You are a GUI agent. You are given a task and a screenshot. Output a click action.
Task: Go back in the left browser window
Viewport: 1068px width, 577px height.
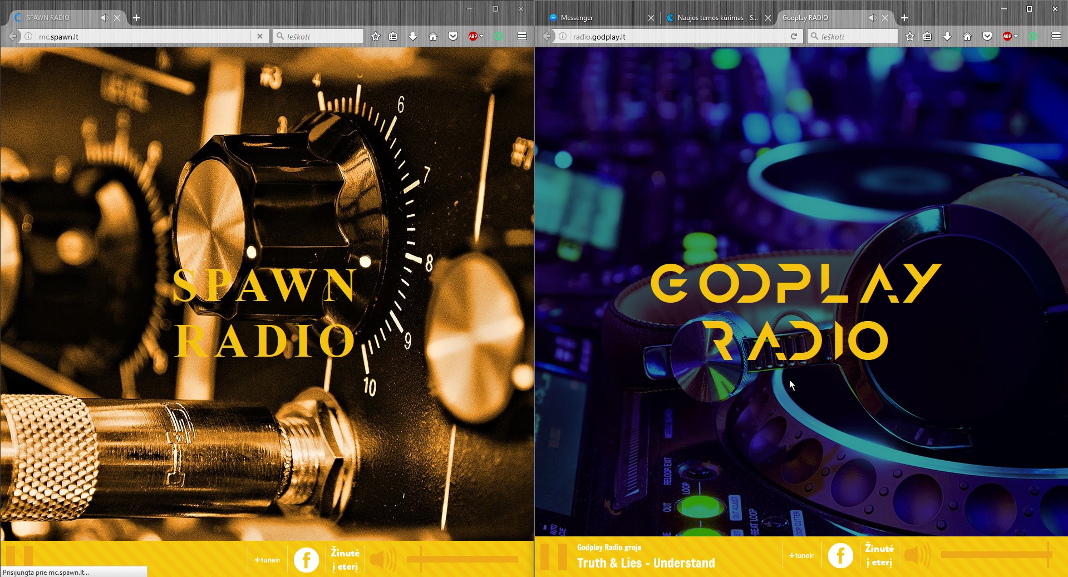click(x=12, y=37)
